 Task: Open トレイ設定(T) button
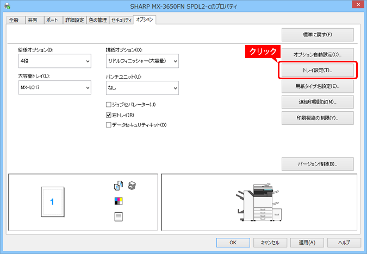[x=318, y=70]
